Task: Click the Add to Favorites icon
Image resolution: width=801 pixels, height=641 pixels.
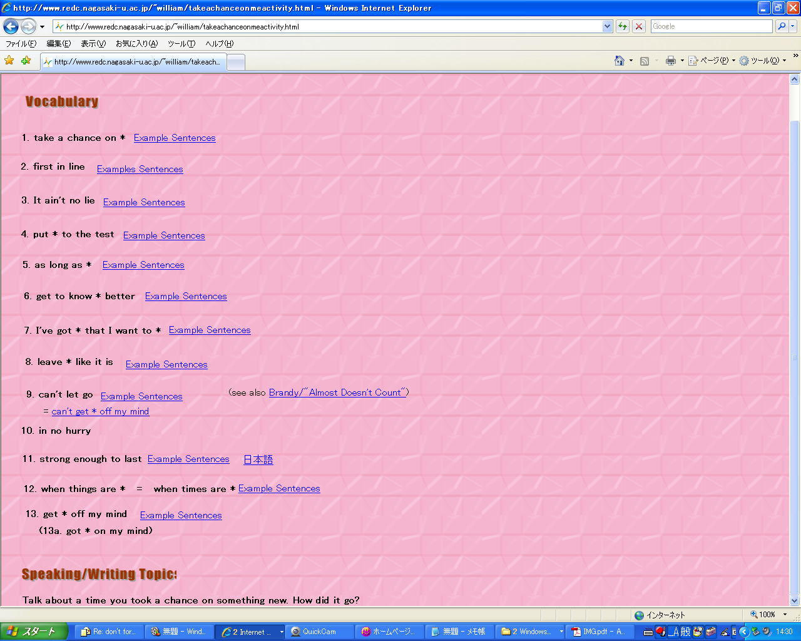Action: coord(26,61)
